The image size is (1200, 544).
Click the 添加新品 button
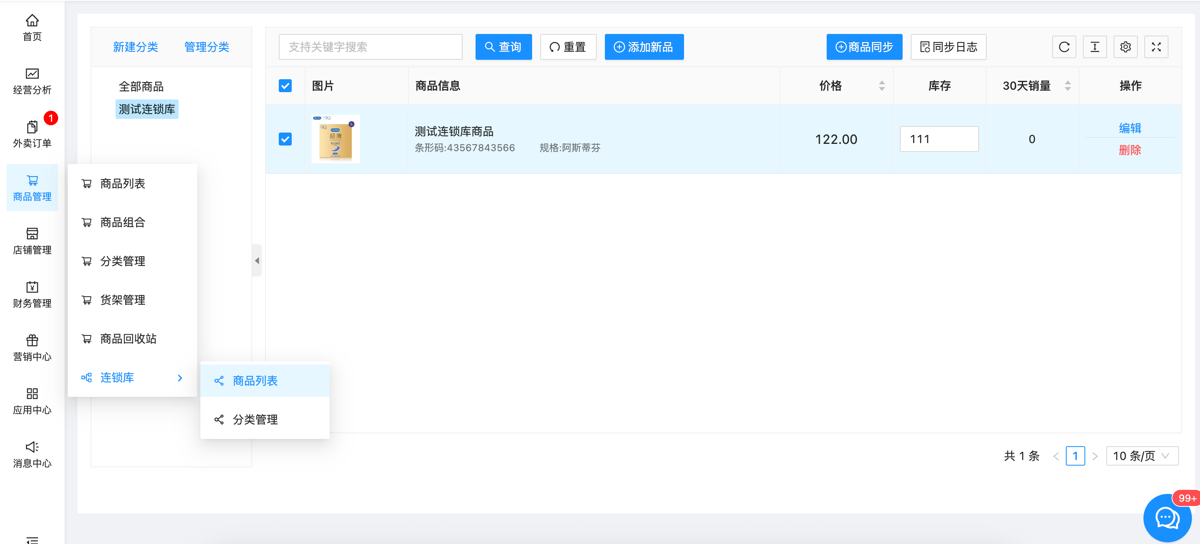(644, 47)
